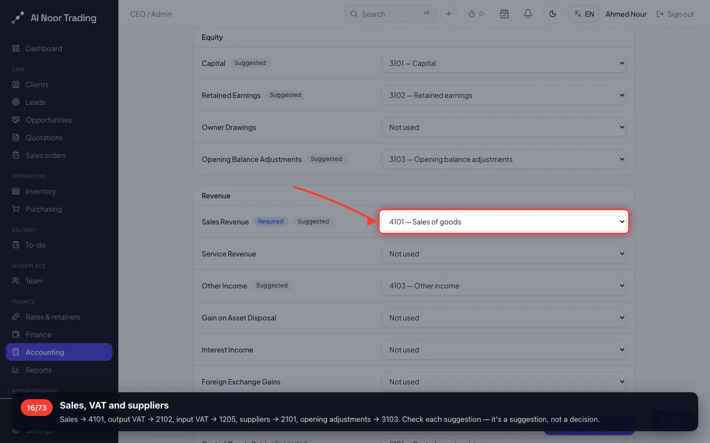Click the Purchasing cart icon
This screenshot has width=710, height=443.
click(16, 209)
